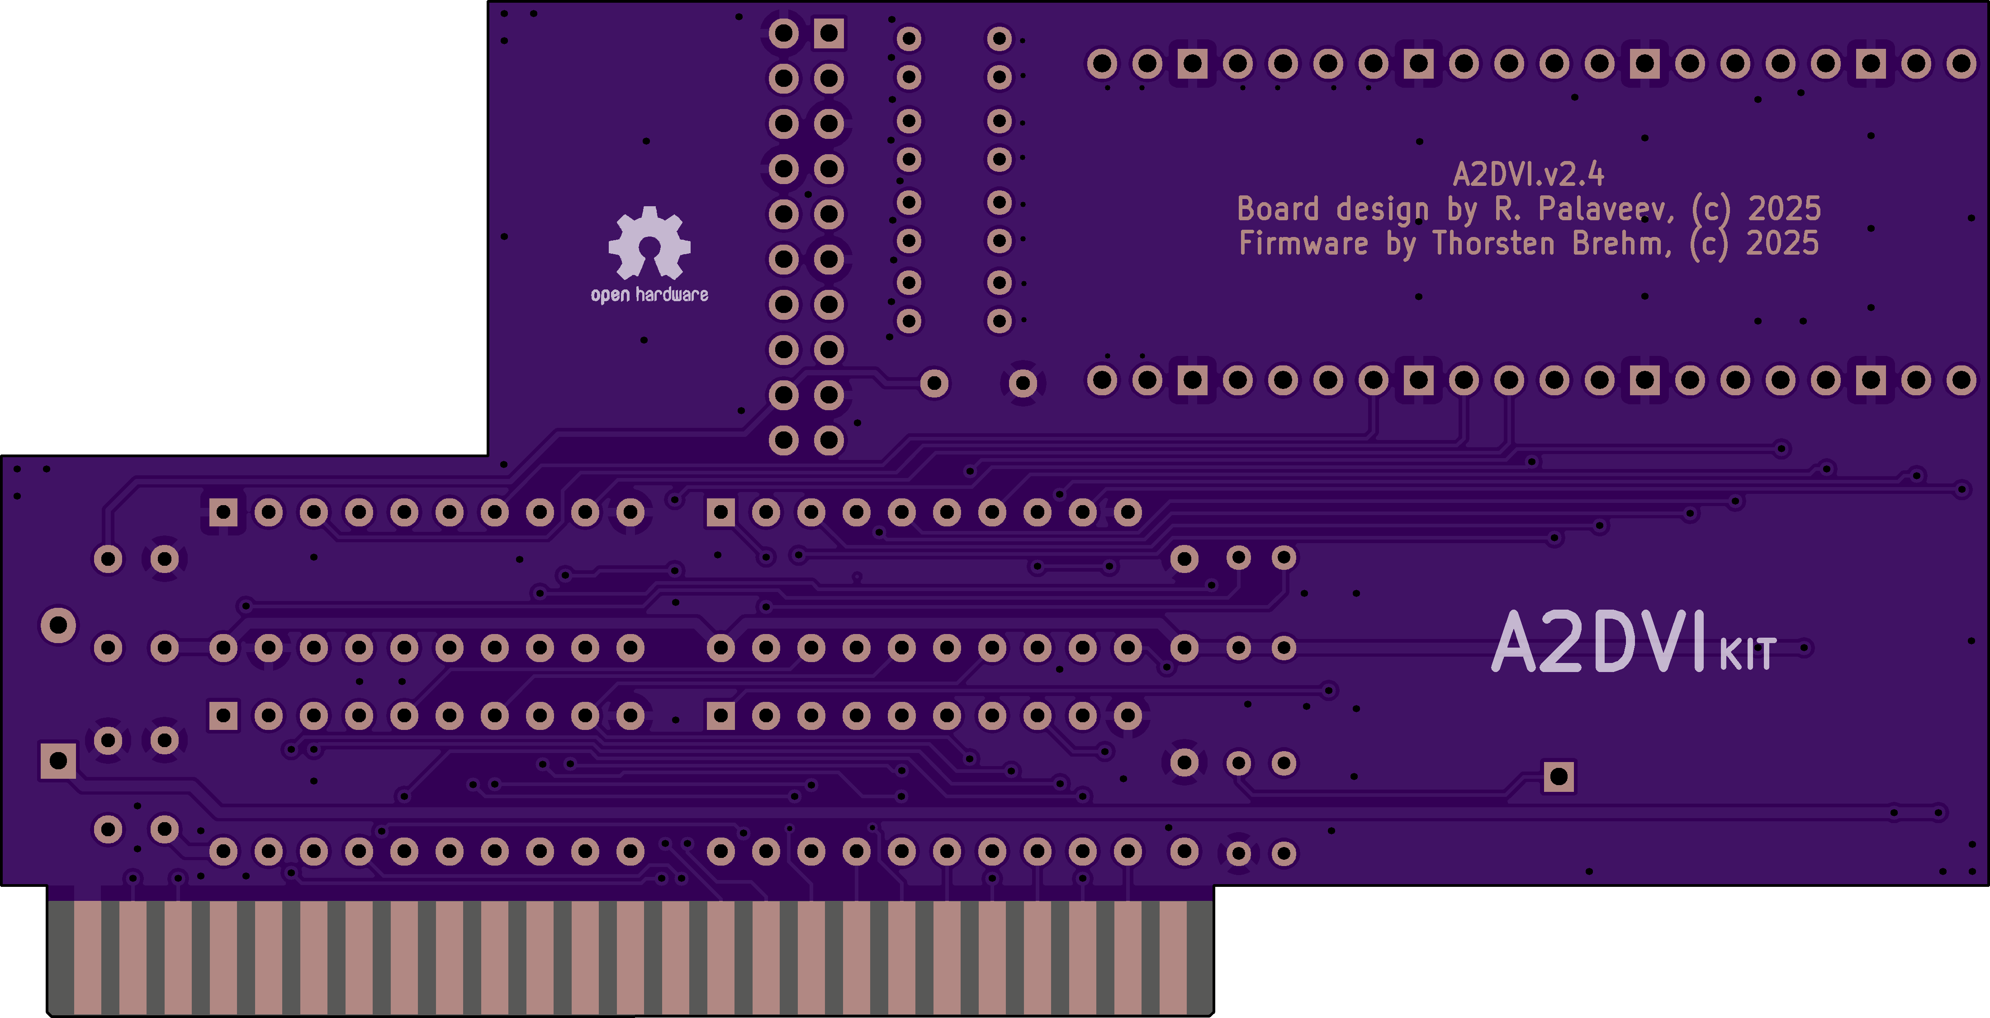Click the small "KIT" silkscreen text
Viewport: 1990px width, 1018px height.
coord(1748,654)
